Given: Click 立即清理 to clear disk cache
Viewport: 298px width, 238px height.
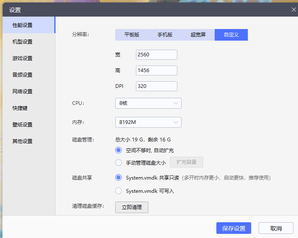Looking at the screenshot, I should coord(131,207).
